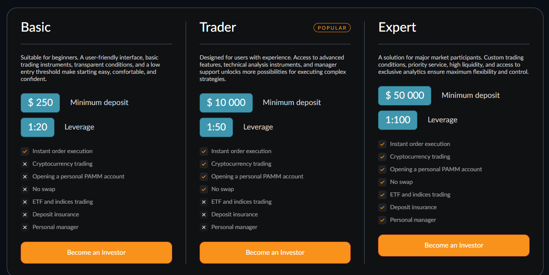Click Become an Investor under Basic plan
The height and width of the screenshot is (275, 549).
pos(96,252)
